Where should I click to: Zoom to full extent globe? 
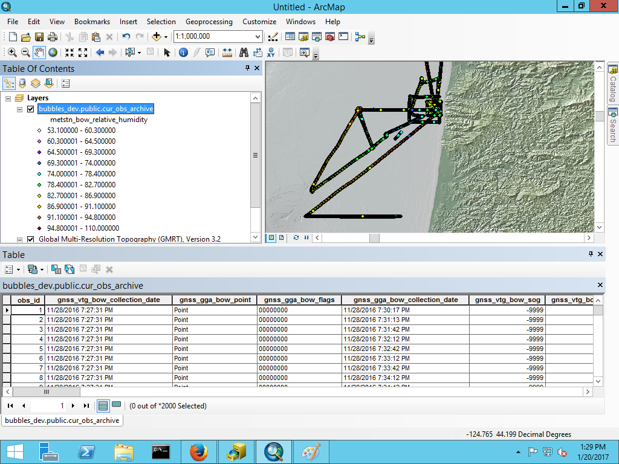53,53
